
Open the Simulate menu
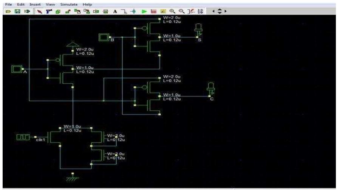69,4
